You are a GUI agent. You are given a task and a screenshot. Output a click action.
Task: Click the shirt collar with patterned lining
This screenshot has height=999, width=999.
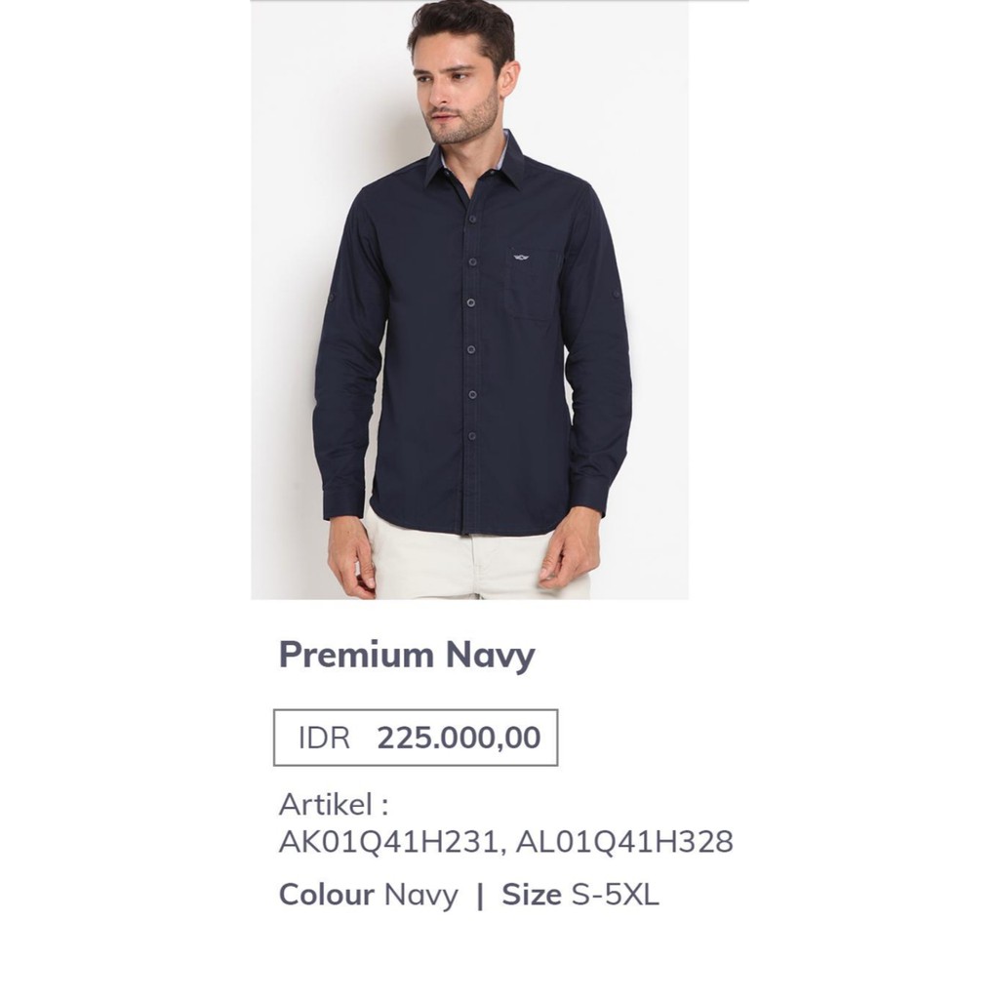pos(476,159)
